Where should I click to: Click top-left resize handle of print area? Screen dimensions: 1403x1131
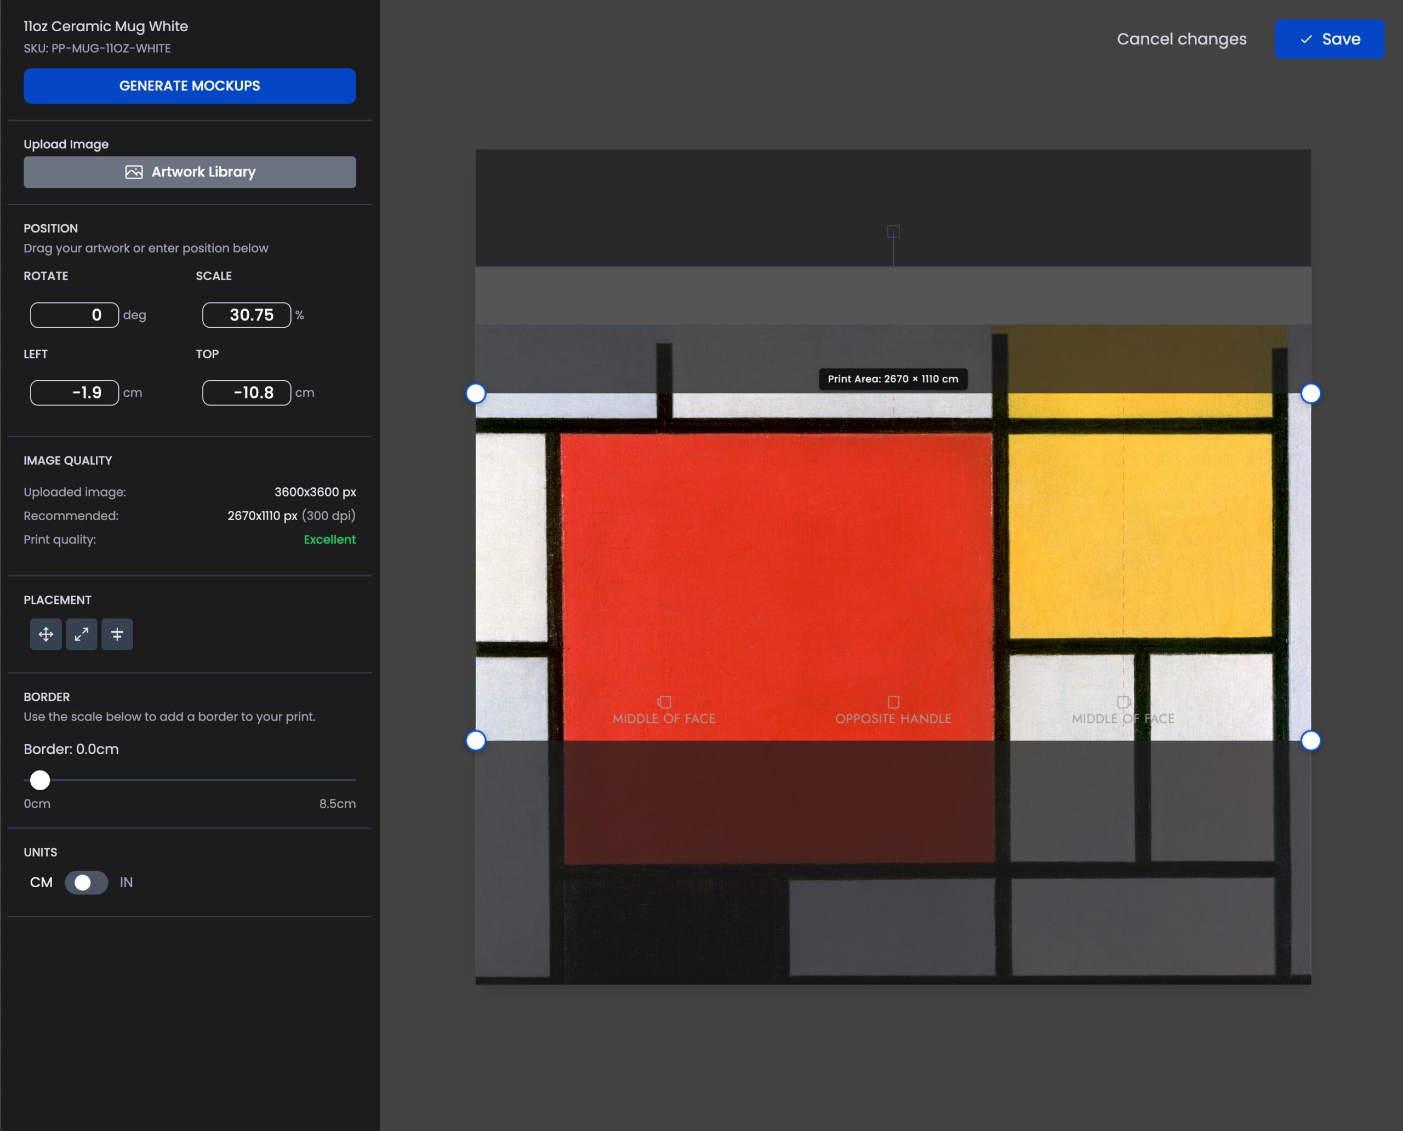click(x=476, y=393)
